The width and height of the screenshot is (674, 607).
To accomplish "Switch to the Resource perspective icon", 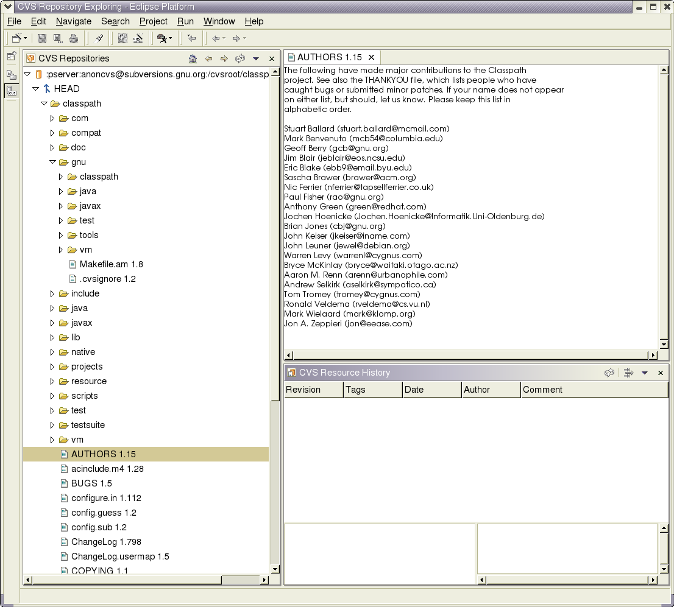I will tap(12, 74).
